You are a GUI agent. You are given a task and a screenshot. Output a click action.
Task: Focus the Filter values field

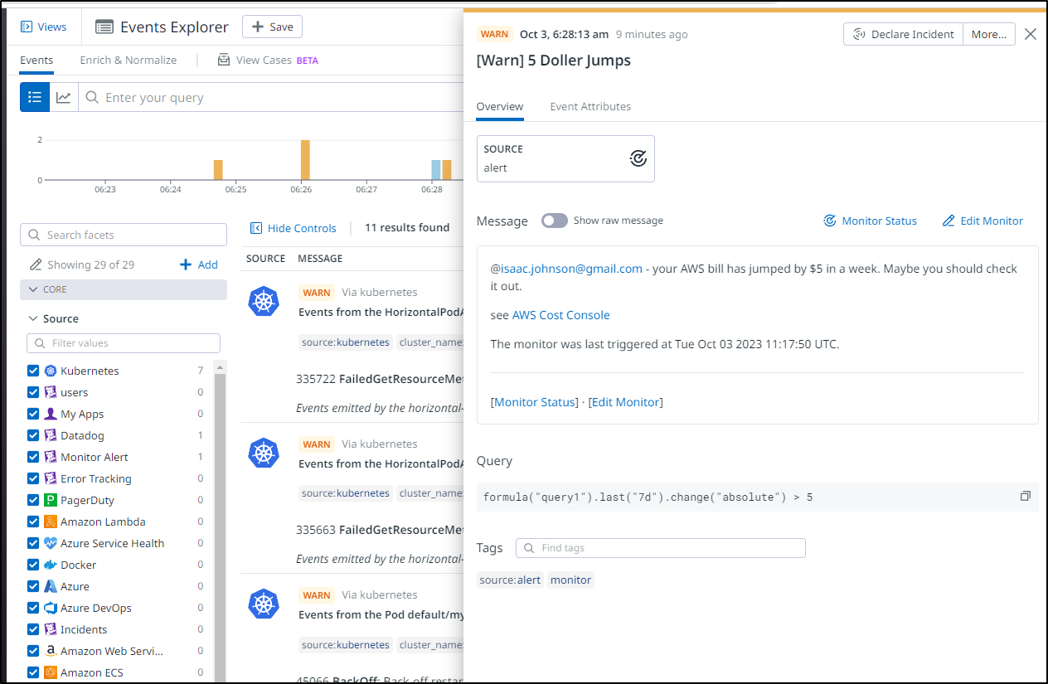pos(124,343)
